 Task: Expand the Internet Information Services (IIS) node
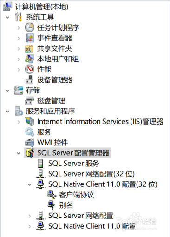tap(19, 122)
